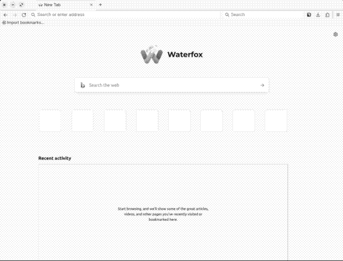
Task: Click inside the Search the web box
Action: tap(172, 85)
